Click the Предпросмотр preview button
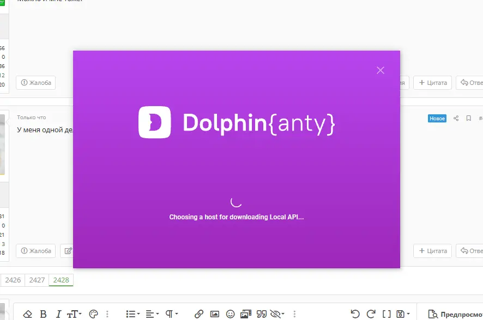Viewport: 483px width, 320px height. (456, 314)
